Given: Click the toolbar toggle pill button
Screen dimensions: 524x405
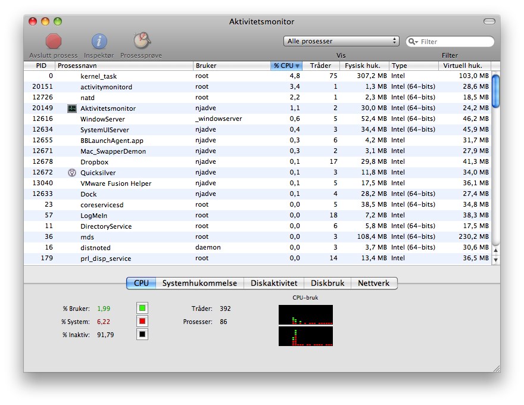Looking at the screenshot, I should point(489,21).
